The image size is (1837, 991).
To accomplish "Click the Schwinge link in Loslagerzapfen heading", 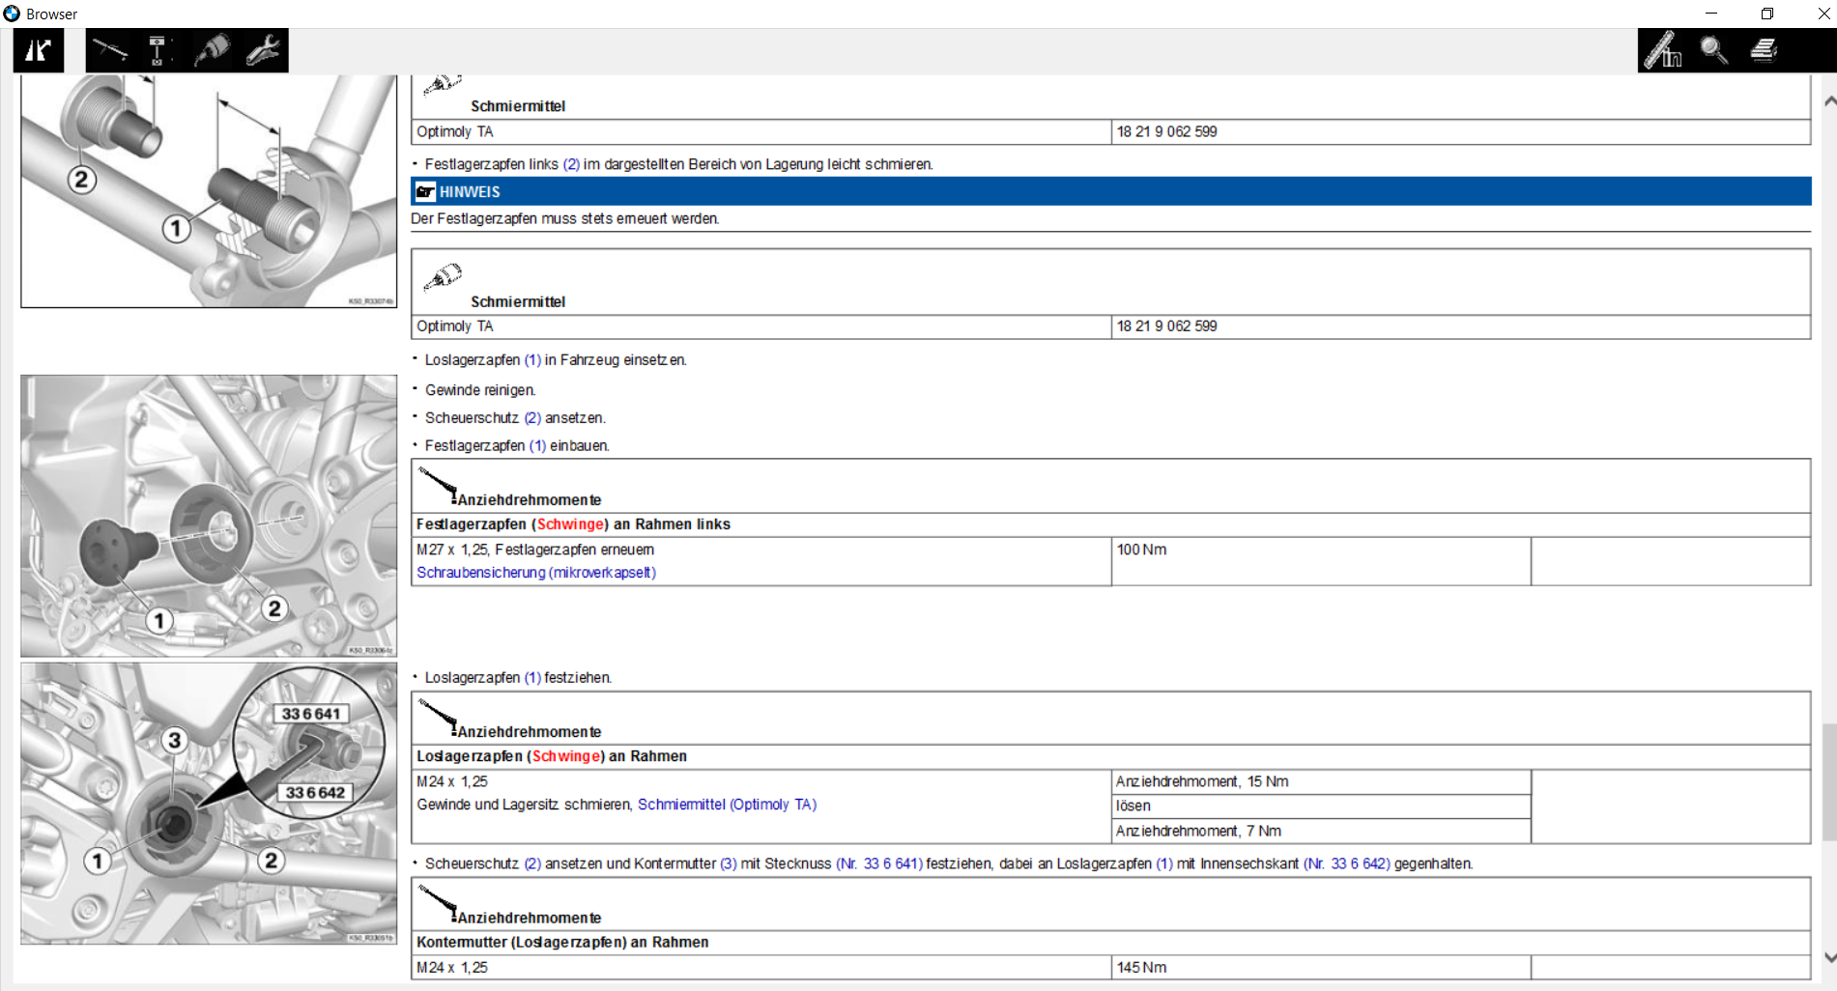I will [566, 756].
